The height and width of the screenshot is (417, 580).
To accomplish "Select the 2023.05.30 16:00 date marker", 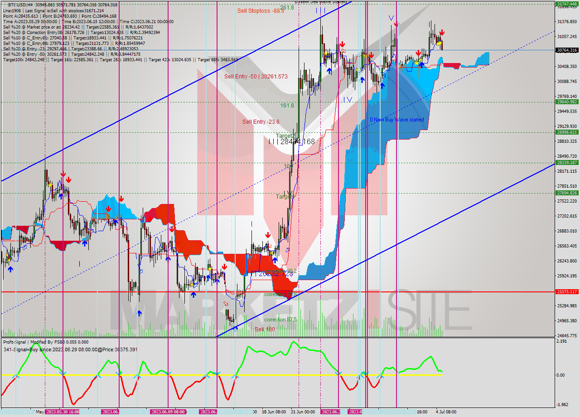I will [x=63, y=412].
